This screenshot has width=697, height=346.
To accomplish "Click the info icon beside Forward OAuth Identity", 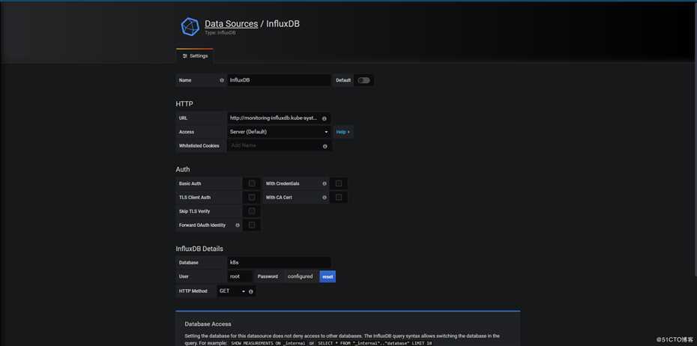I will coord(238,225).
